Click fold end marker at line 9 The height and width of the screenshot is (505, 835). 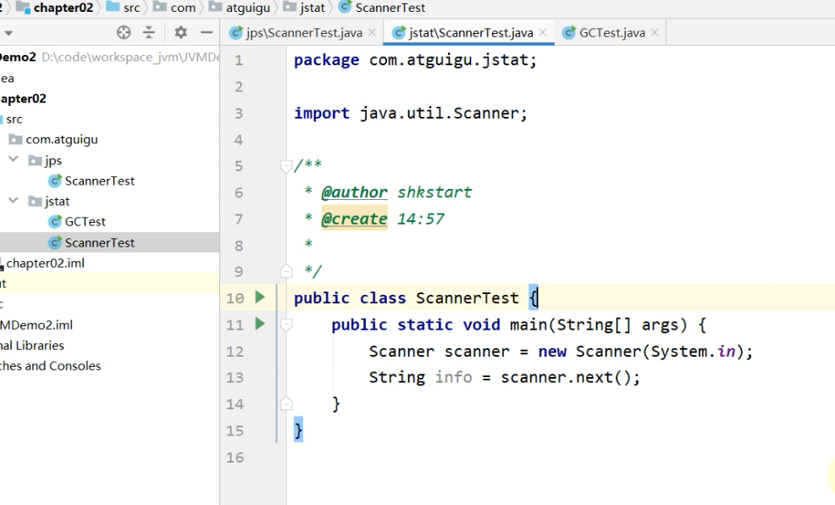coord(286,271)
